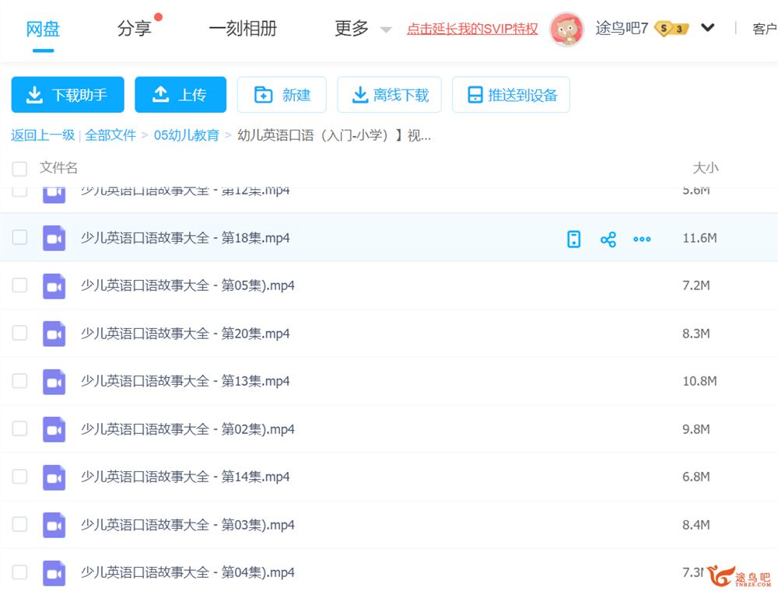
Task: Click the download icon in 下载助手
Action: tap(34, 95)
